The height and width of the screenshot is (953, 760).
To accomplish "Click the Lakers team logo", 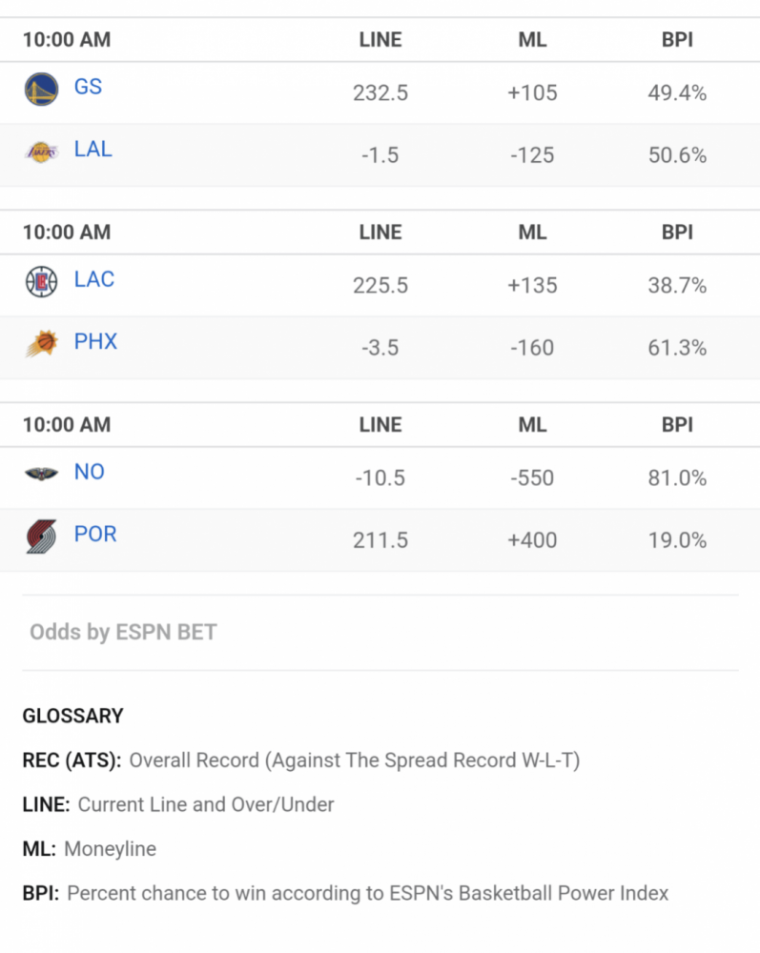I will (41, 152).
